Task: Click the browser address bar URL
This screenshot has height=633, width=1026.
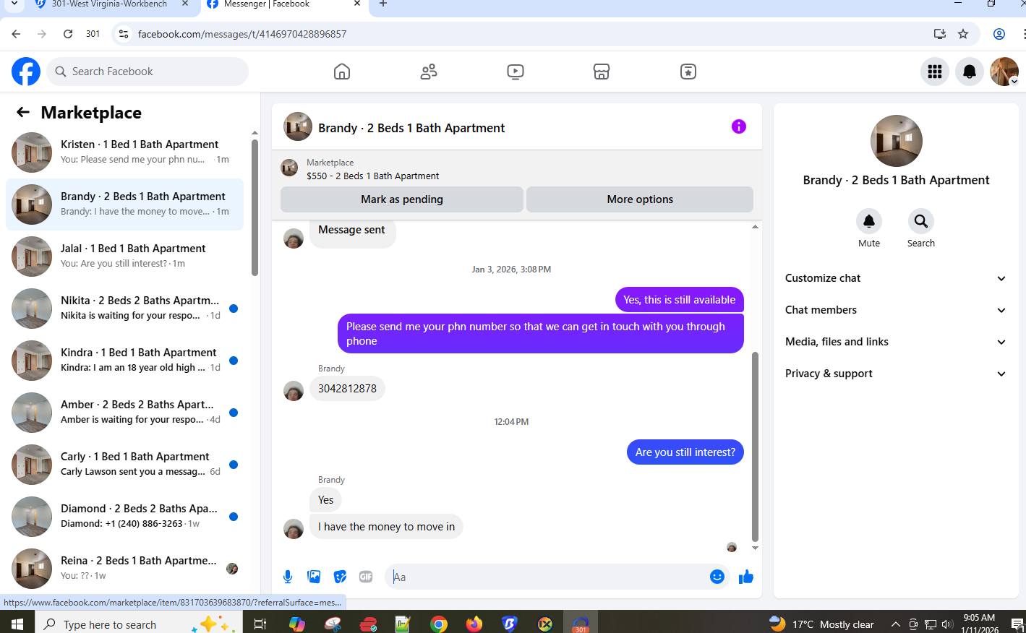Action: [x=242, y=34]
